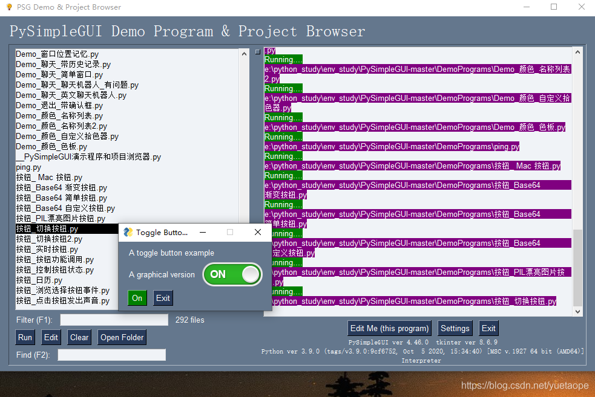The image size is (595, 397).
Task: Click the Clear button
Action: pos(79,337)
